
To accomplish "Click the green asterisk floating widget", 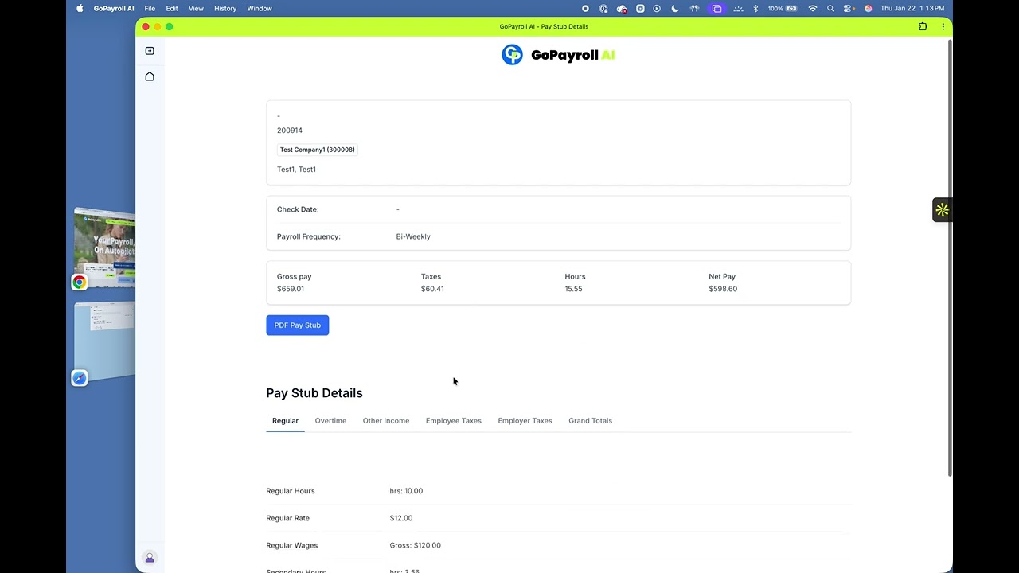I will [943, 210].
